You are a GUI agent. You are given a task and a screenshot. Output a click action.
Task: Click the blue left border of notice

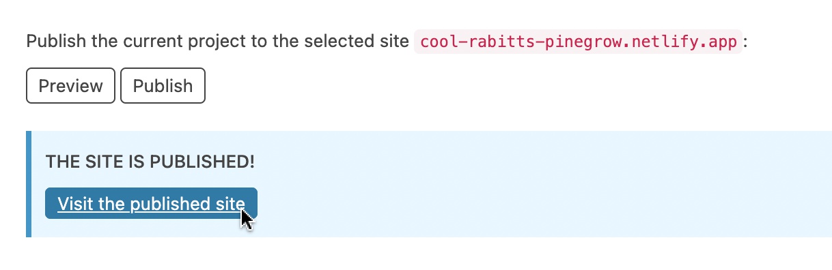click(x=29, y=184)
